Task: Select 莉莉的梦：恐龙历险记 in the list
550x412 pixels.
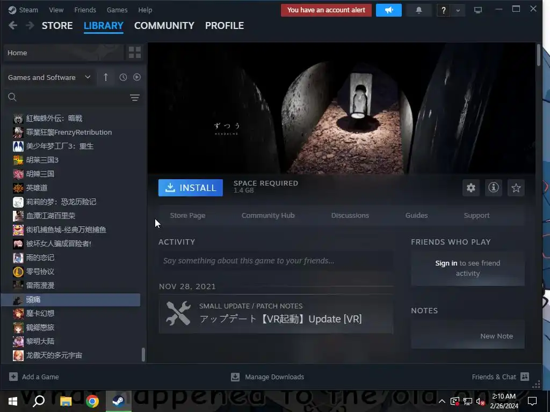Action: point(70,202)
